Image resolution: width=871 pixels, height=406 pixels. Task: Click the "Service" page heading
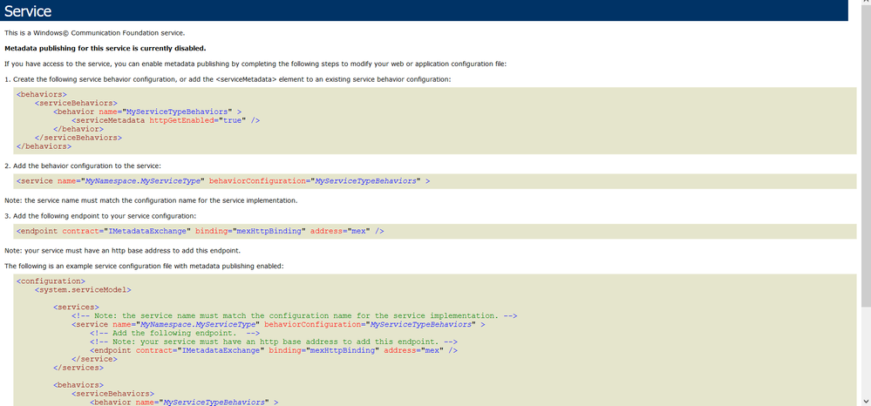pyautogui.click(x=28, y=10)
